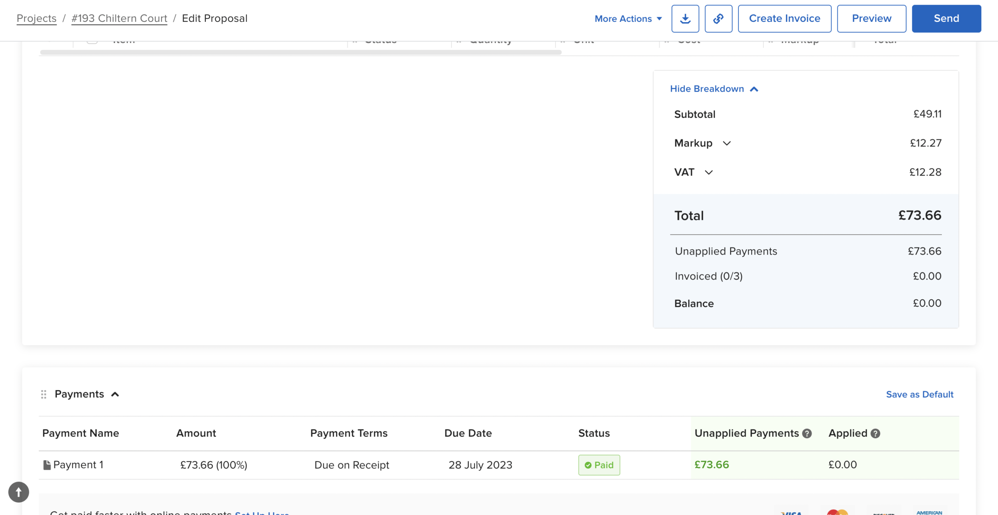Image resolution: width=998 pixels, height=515 pixels.
Task: Click the Payment 1 document icon
Action: pyautogui.click(x=47, y=465)
